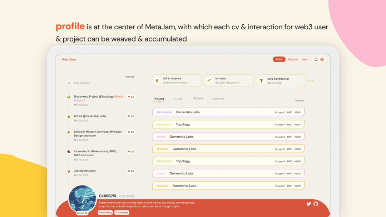Open the first Joined Ownership Labs row
386x217 pixels.
[x=228, y=137]
